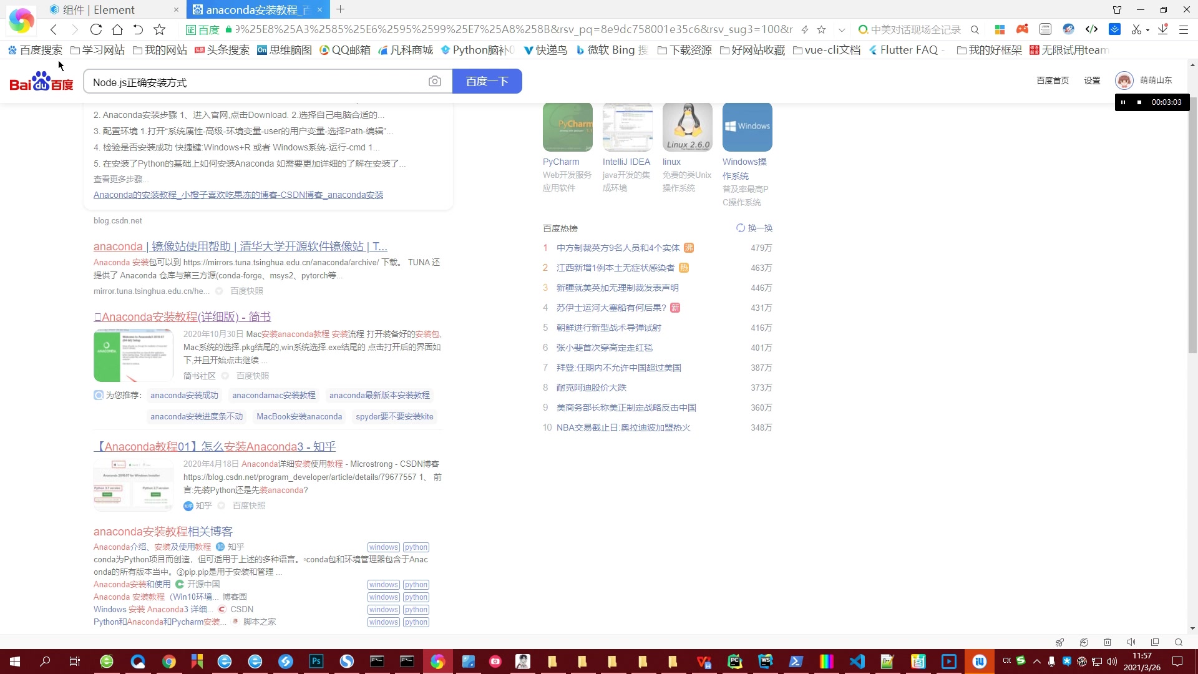This screenshot has width=1198, height=674.
Task: Open new browser tab with plus
Action: 340,9
